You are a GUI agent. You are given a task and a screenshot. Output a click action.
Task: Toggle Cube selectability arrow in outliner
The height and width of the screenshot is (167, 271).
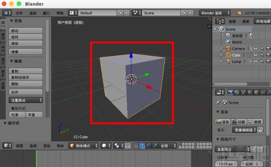(x=262, y=55)
